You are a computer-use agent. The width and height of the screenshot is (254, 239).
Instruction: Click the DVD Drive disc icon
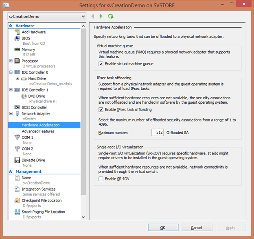24,96
